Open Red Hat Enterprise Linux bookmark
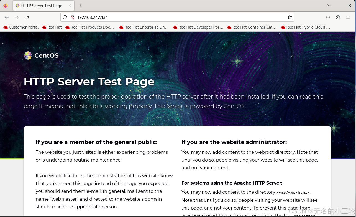Viewport: 356px width, 217px height. (144, 27)
